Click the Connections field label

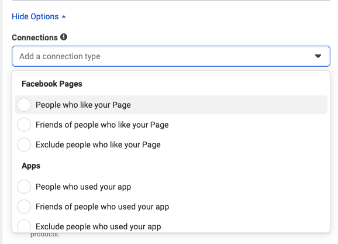[x=35, y=37]
